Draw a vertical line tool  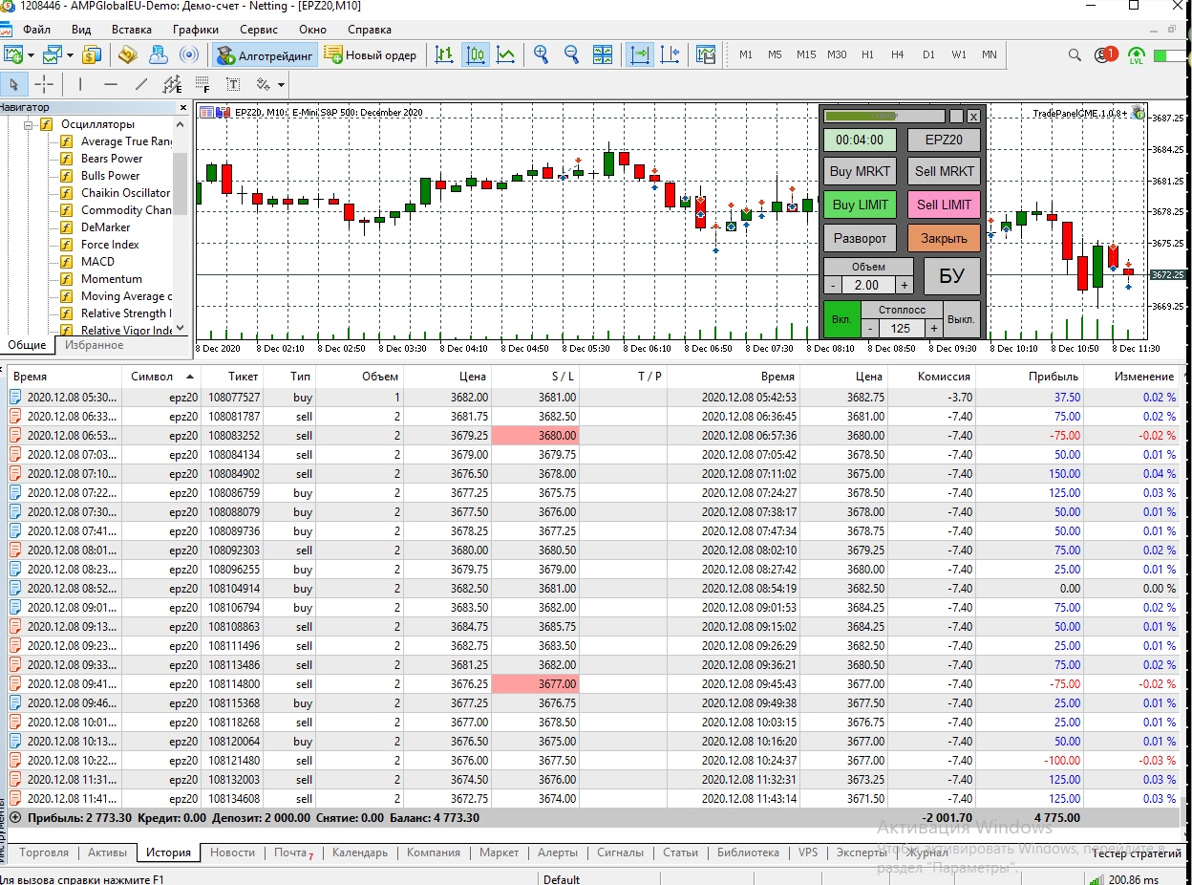(x=80, y=84)
